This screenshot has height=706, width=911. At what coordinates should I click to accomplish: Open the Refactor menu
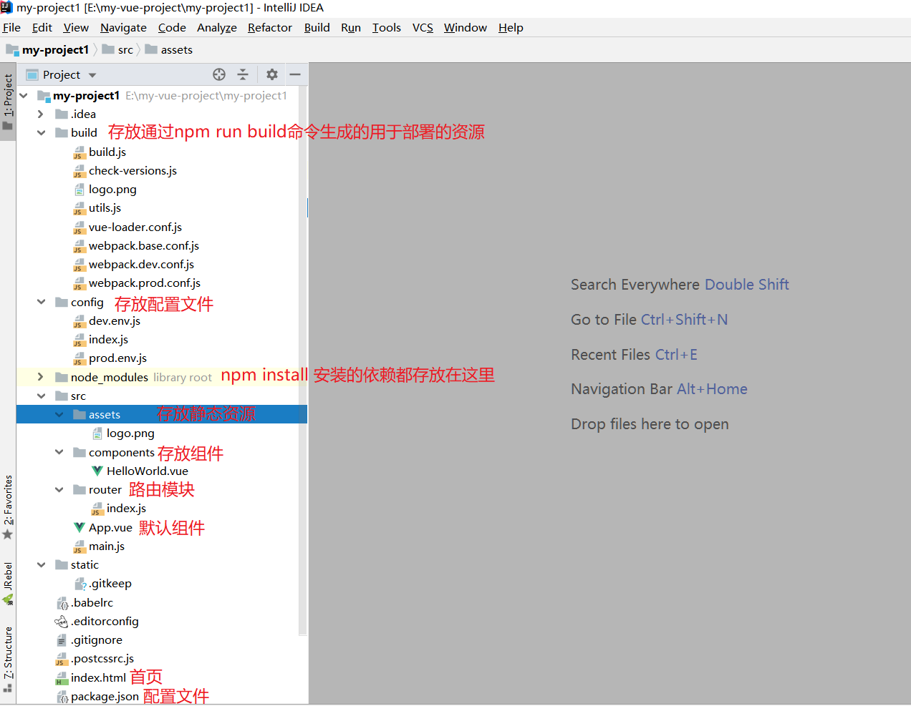pyautogui.click(x=270, y=28)
